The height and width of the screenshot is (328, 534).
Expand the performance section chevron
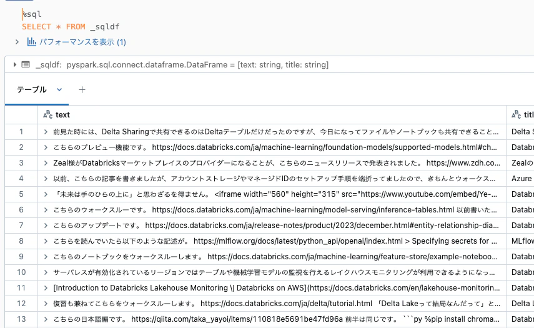[x=17, y=42]
